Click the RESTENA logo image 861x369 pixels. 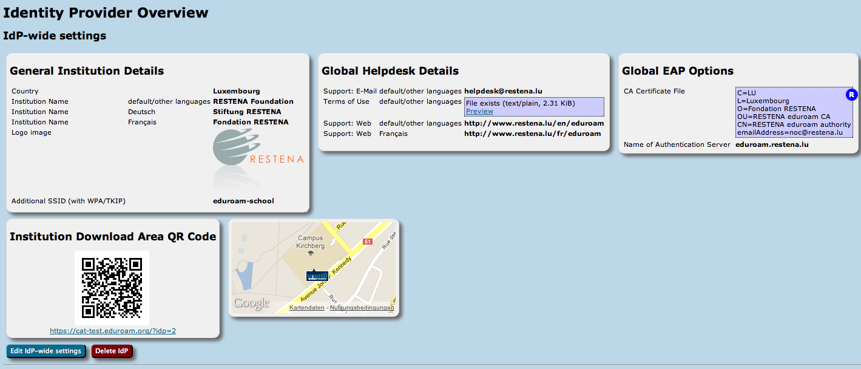click(258, 157)
